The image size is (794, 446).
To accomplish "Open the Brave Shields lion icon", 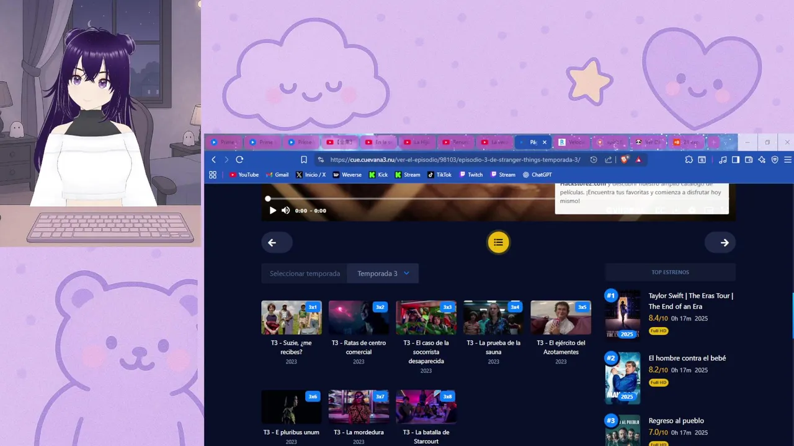I will click(x=625, y=160).
